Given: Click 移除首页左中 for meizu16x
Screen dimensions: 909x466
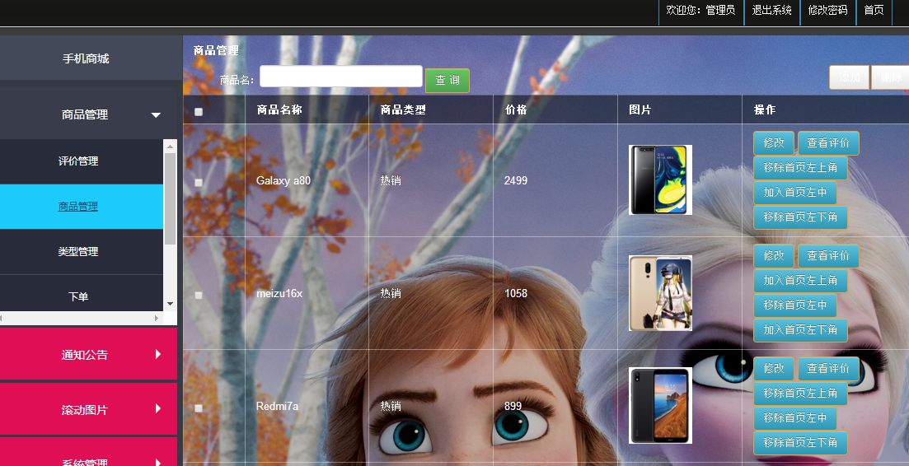Looking at the screenshot, I should 795,305.
